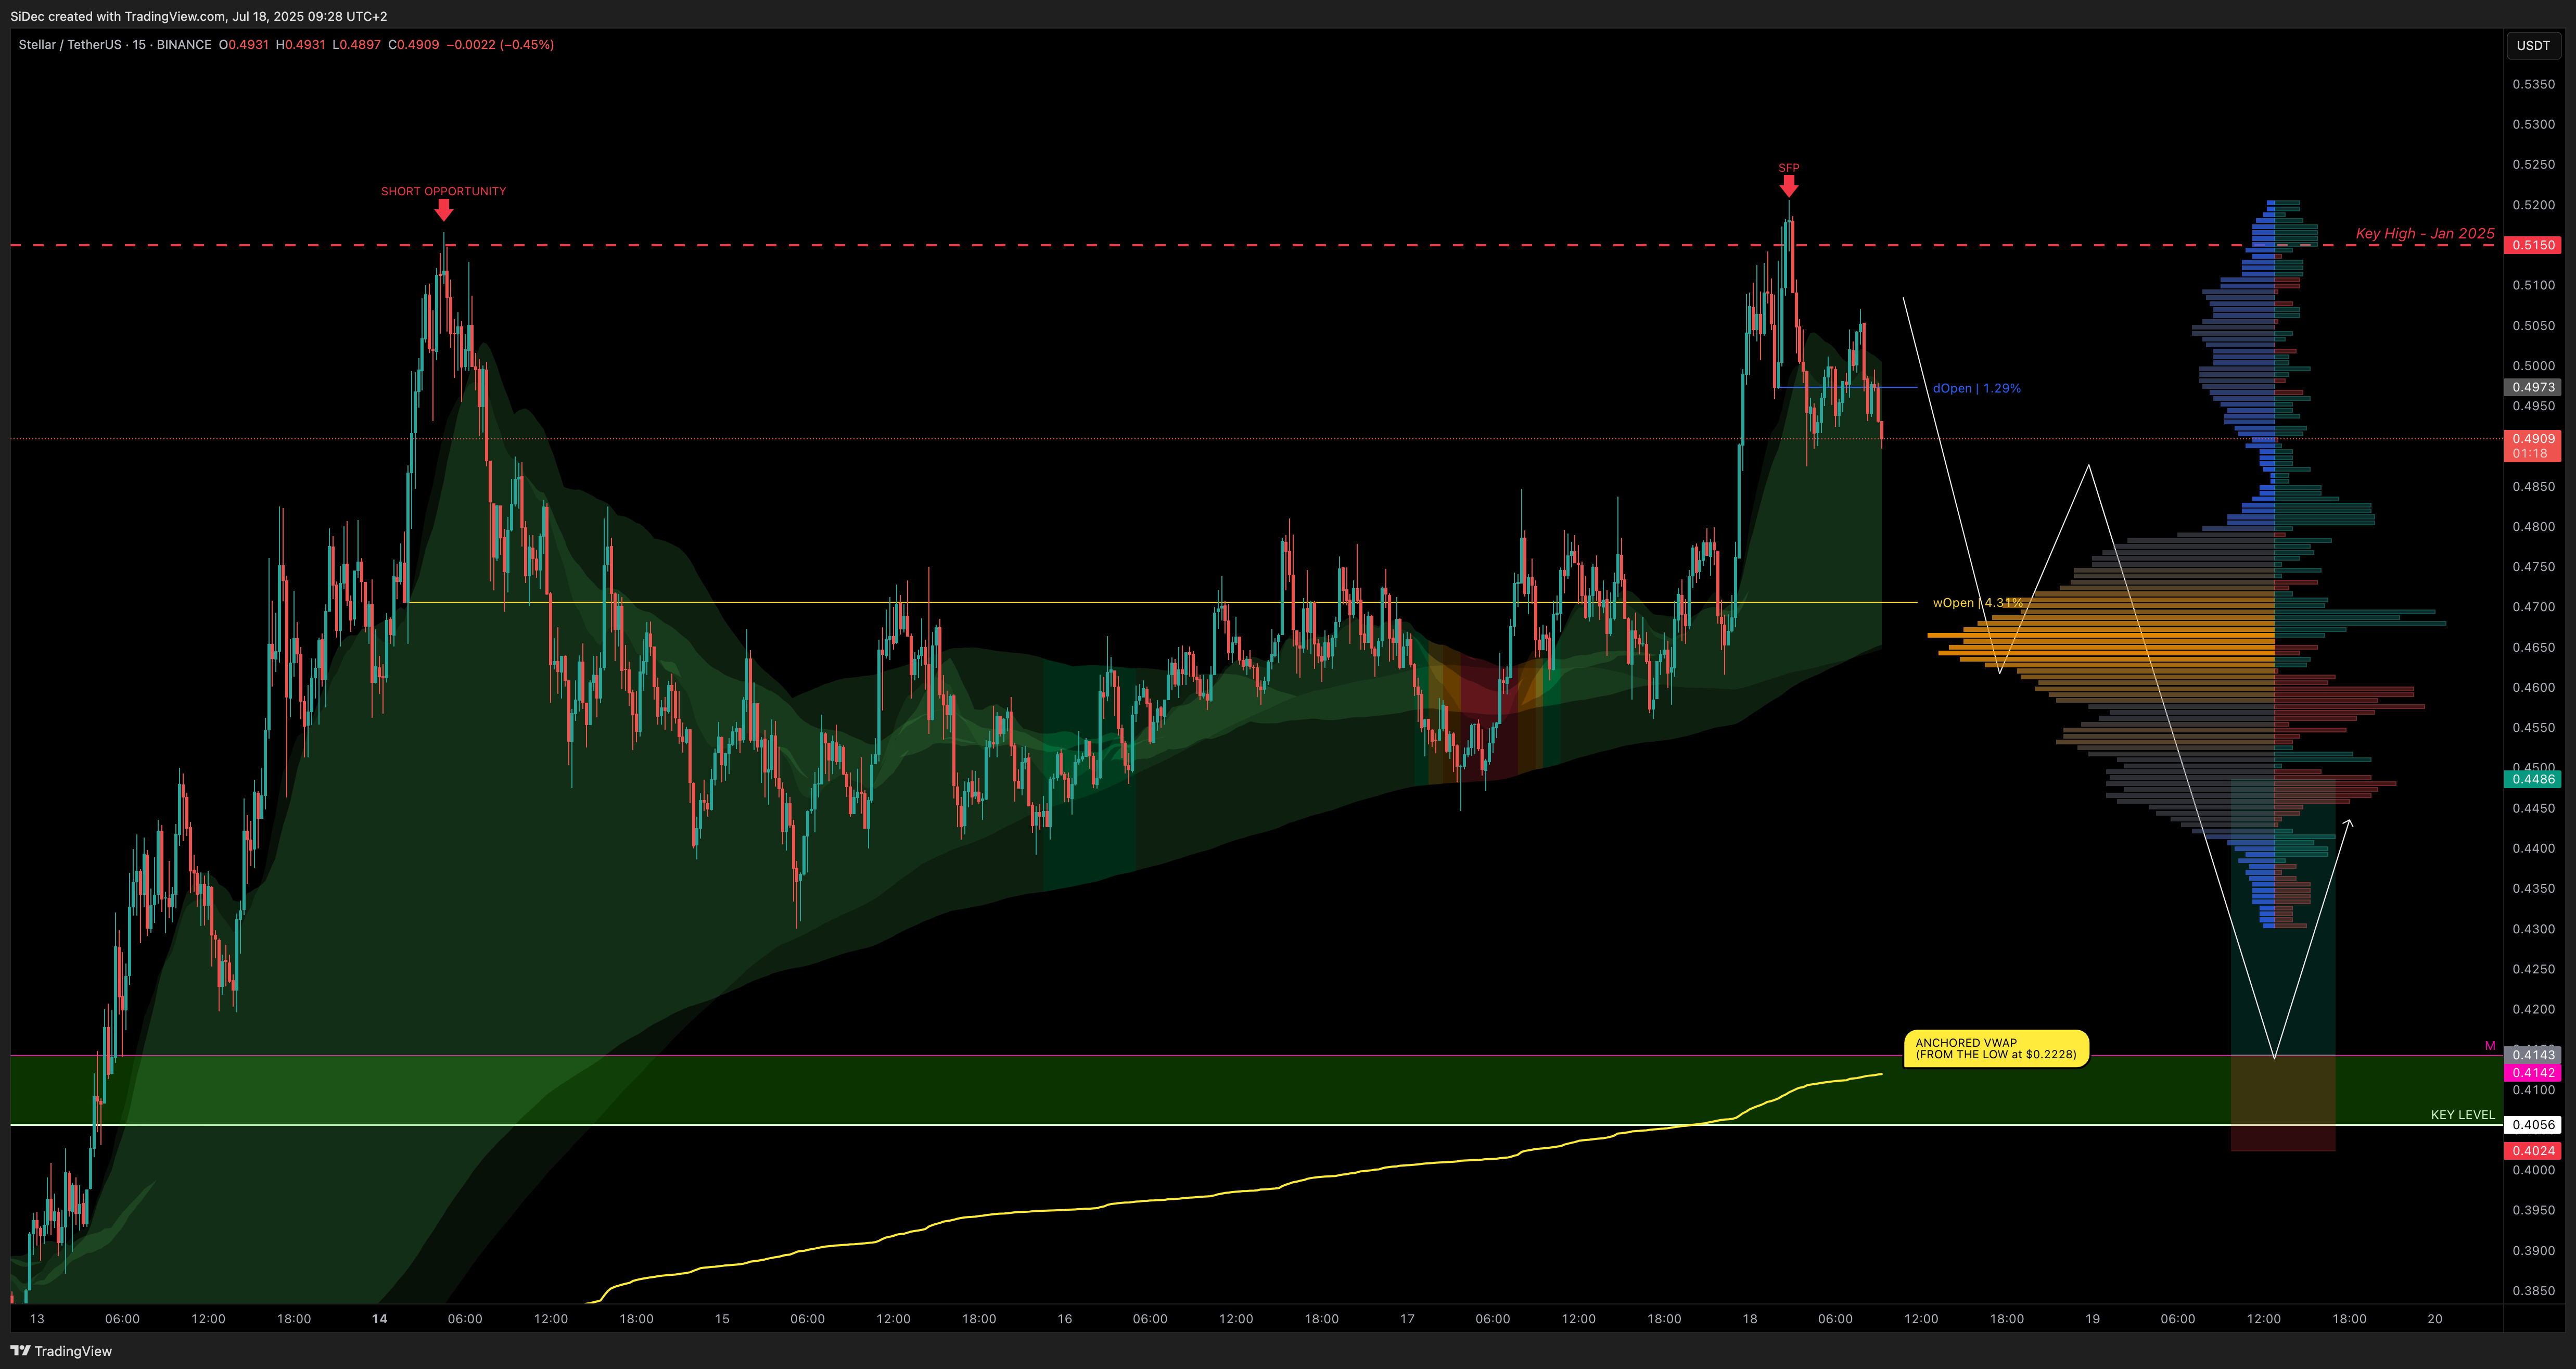Click the 0.4600 price axis label

[2533, 687]
